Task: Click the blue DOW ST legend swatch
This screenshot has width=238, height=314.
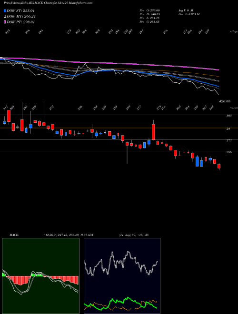Action: click(x=5, y=10)
